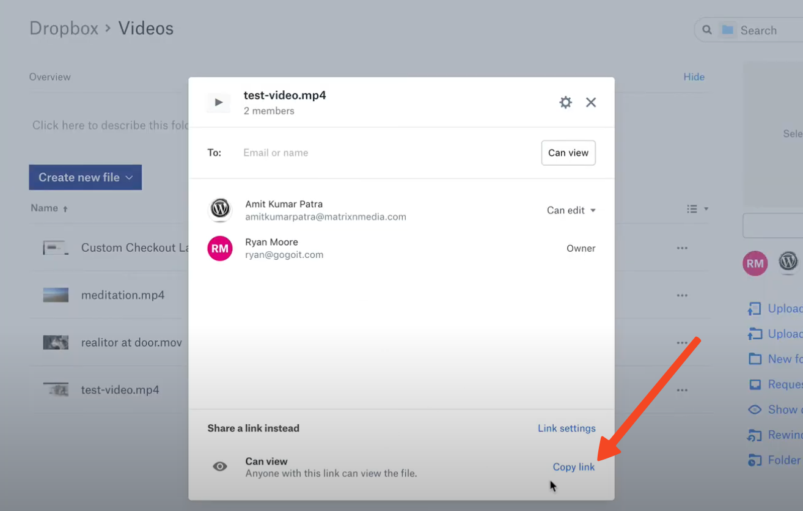
Task: Sort the list by Name column
Action: tap(50, 208)
